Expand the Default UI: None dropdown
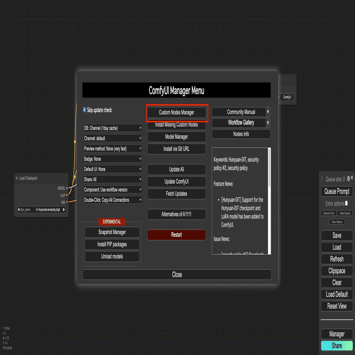The width and height of the screenshot is (355, 355). coord(113,169)
